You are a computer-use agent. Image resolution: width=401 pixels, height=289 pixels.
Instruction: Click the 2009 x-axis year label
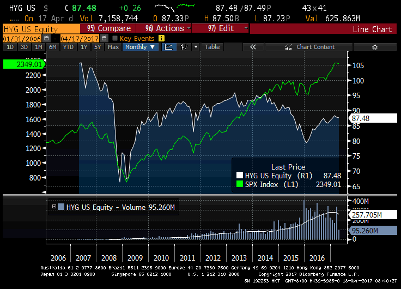135,258
